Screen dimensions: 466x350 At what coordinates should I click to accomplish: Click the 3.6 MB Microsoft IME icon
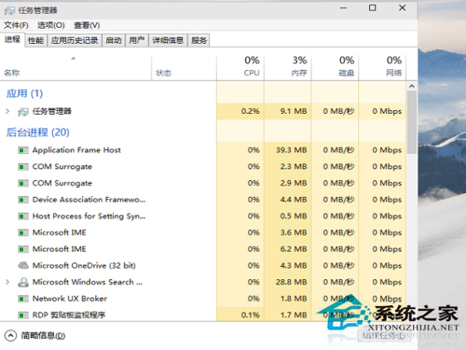[23, 232]
